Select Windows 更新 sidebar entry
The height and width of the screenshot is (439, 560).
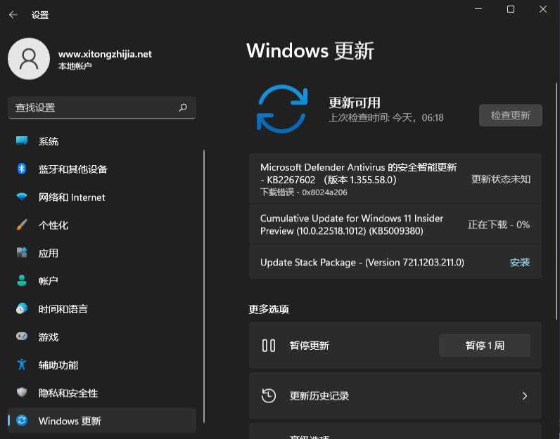pos(102,421)
